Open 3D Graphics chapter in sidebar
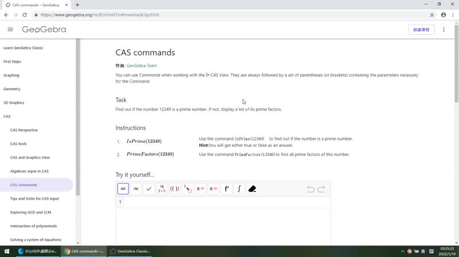Image resolution: width=459 pixels, height=257 pixels. 14,103
